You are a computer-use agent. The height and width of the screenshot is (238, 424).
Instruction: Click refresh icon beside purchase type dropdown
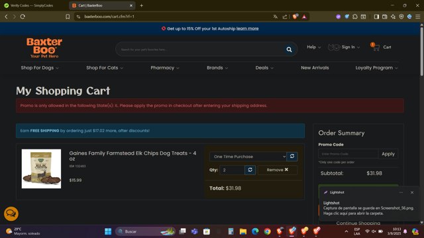tap(292, 156)
